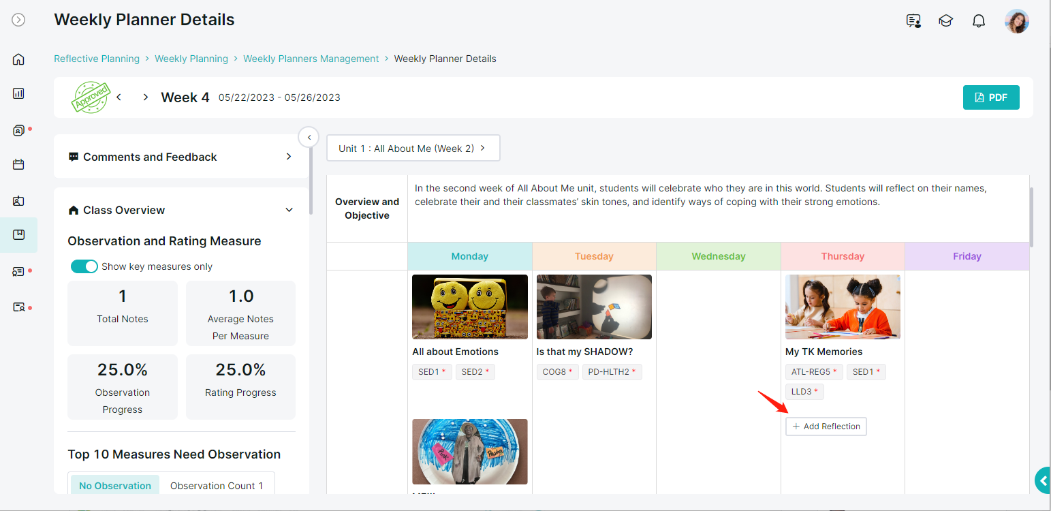Click SED1 tag under All about Emotions
1051x511 pixels.
coord(432,372)
